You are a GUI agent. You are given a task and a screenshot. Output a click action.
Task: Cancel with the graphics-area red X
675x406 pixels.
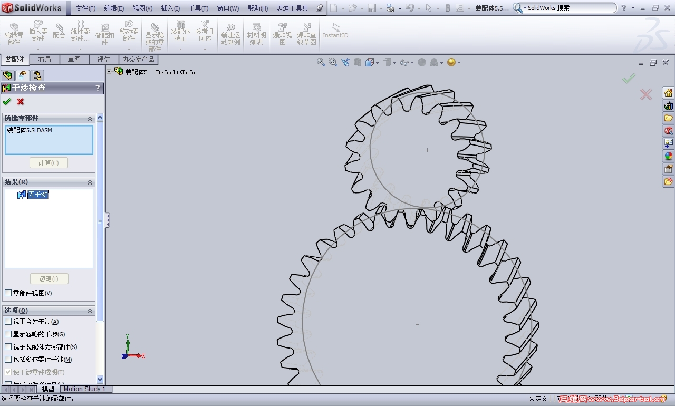(646, 94)
